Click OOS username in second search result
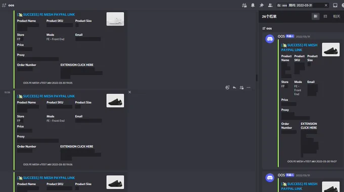Image resolution: width=344 pixels, height=192 pixels. pyautogui.click(x=281, y=175)
